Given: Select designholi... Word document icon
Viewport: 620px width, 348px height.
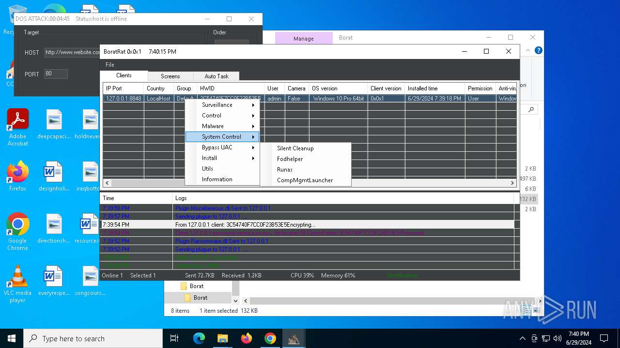Looking at the screenshot, I should click(x=54, y=176).
